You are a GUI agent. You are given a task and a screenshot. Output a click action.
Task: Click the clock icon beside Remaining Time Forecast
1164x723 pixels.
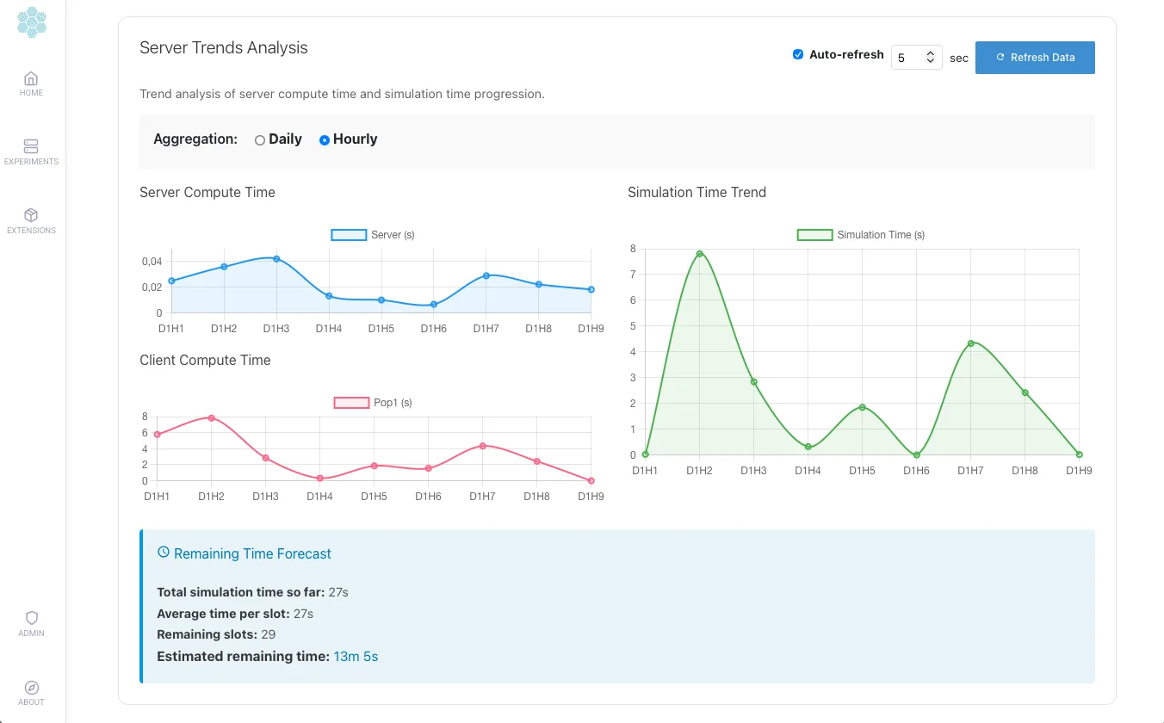[164, 553]
